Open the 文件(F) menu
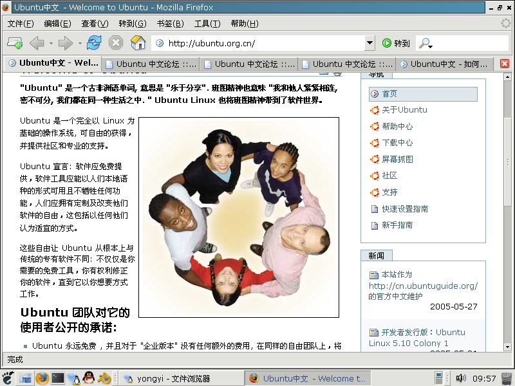This screenshot has height=386, width=515. pos(21,24)
